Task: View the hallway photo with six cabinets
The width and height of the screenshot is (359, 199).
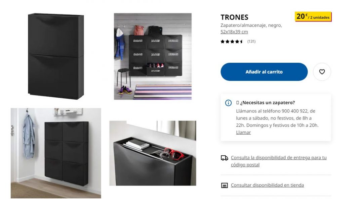Action: point(56,153)
